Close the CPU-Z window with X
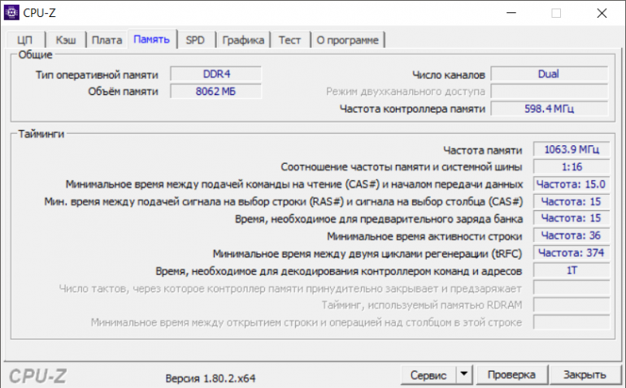The image size is (626, 388). point(602,13)
